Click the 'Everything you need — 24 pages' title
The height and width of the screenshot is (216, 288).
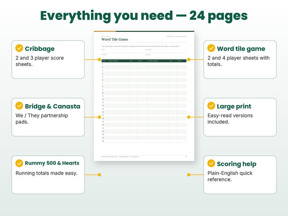pos(144,16)
